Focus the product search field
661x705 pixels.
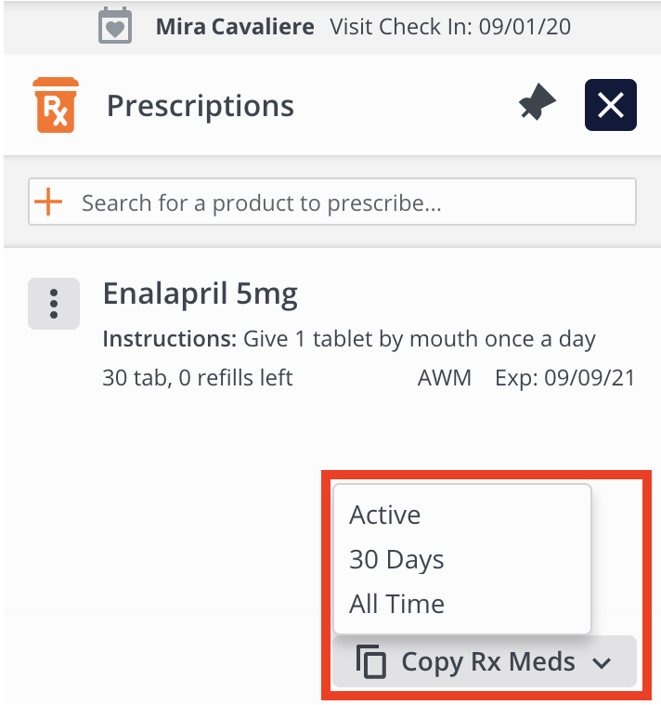pos(353,202)
